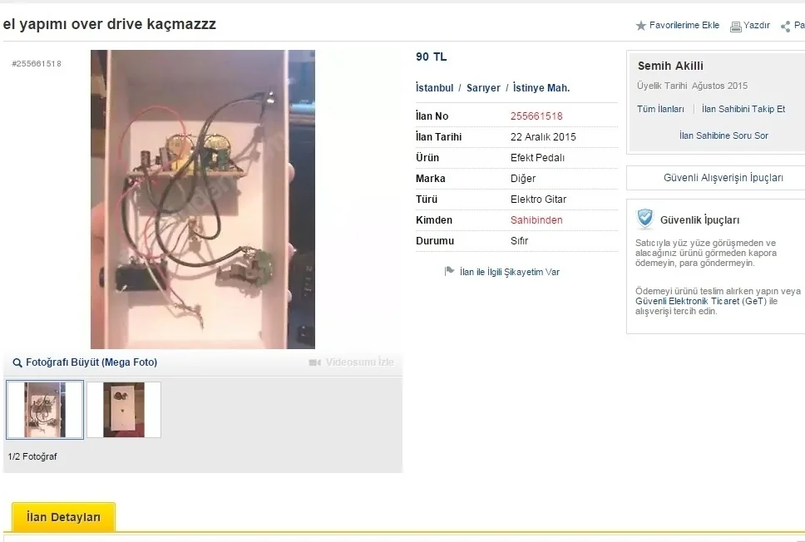Open the İlan Detayları tab

(64, 517)
